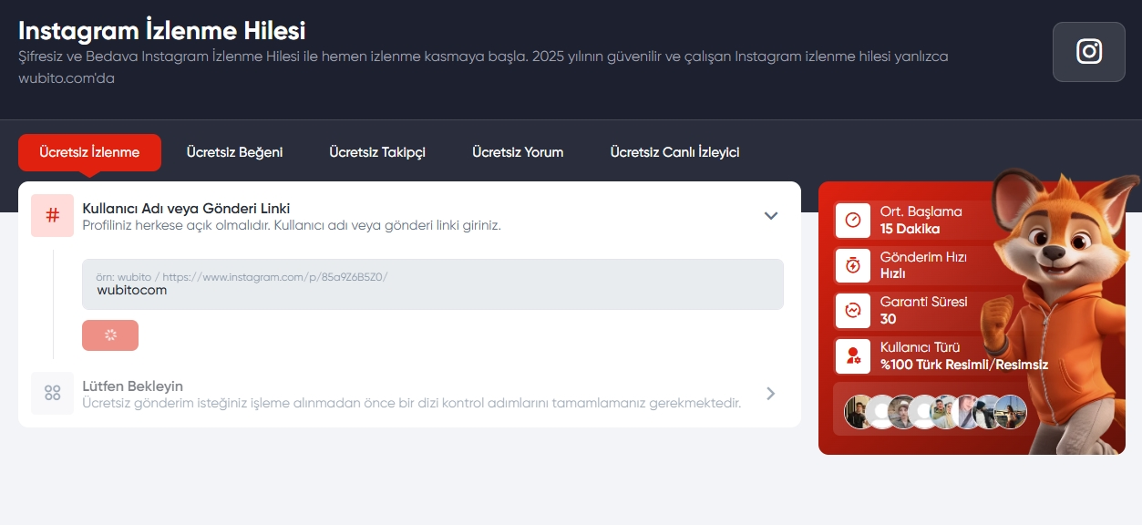Click the username input containing wubitocom
The height and width of the screenshot is (525, 1142).
click(x=432, y=284)
